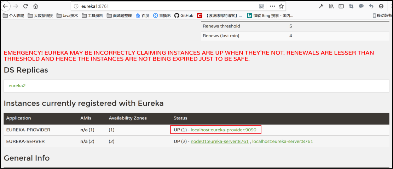The height and width of the screenshot is (169, 393).
Task: Open the library bookshelf icon
Action: point(331,6)
